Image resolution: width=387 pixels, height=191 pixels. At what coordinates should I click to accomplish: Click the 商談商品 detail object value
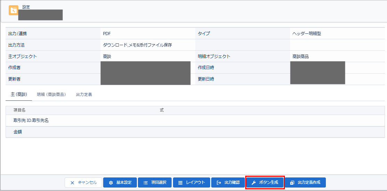pyautogui.click(x=301, y=57)
